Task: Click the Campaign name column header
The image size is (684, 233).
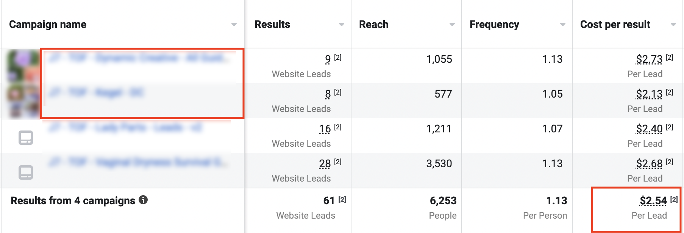Action: [48, 25]
